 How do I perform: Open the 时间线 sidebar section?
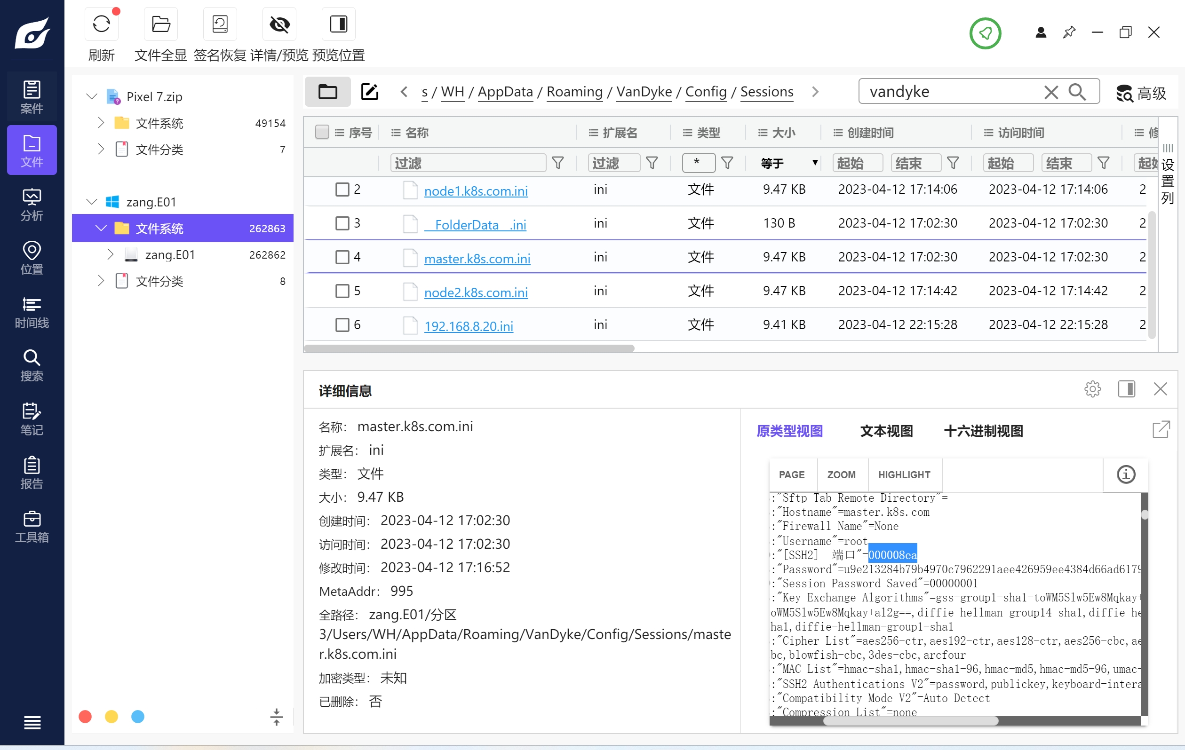point(32,311)
